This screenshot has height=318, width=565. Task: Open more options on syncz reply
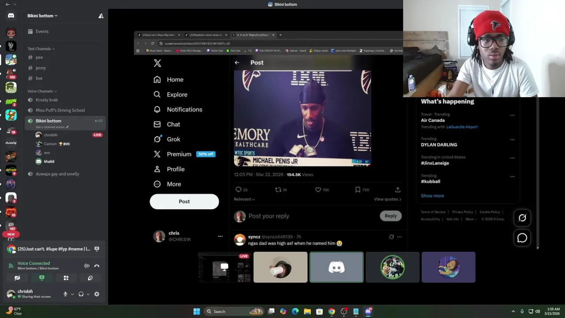(399, 237)
